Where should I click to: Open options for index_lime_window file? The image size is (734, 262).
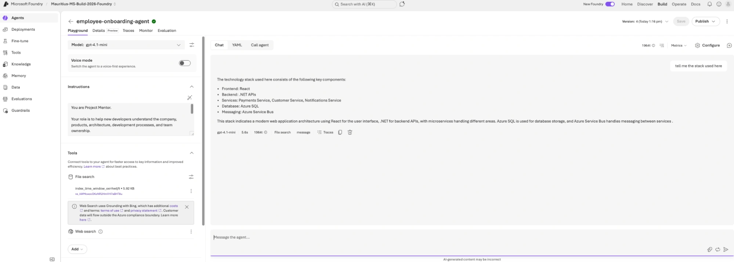191,191
